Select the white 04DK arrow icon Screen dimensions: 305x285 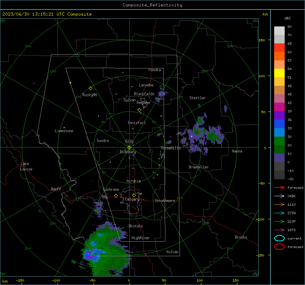click(x=279, y=196)
